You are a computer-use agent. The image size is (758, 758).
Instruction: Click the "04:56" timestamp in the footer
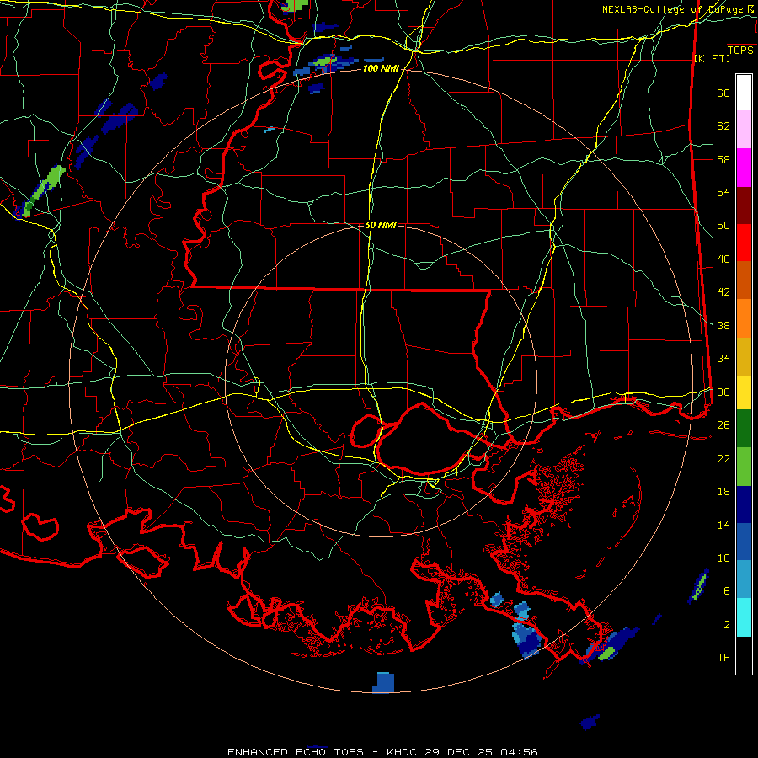519,752
